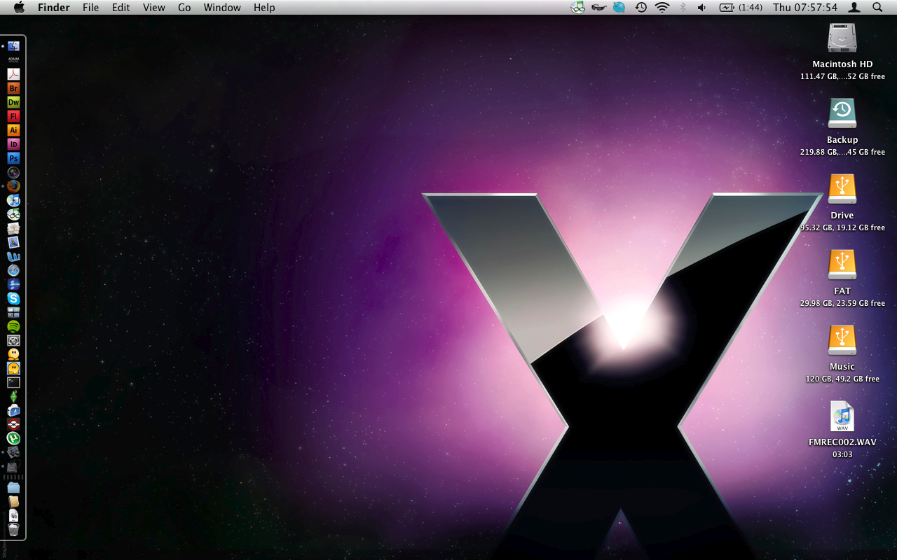Launch Adobe Bridge (Br) from dock
Image resolution: width=897 pixels, height=560 pixels.
pos(13,88)
